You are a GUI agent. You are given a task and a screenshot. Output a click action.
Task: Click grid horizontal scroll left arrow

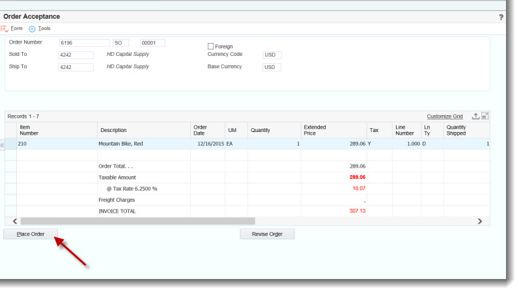coord(15,221)
